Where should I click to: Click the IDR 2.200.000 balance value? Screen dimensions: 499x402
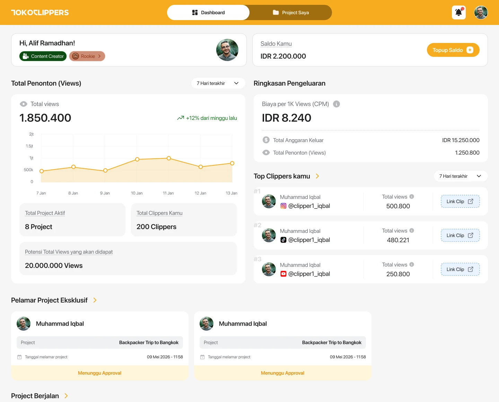[x=283, y=56]
